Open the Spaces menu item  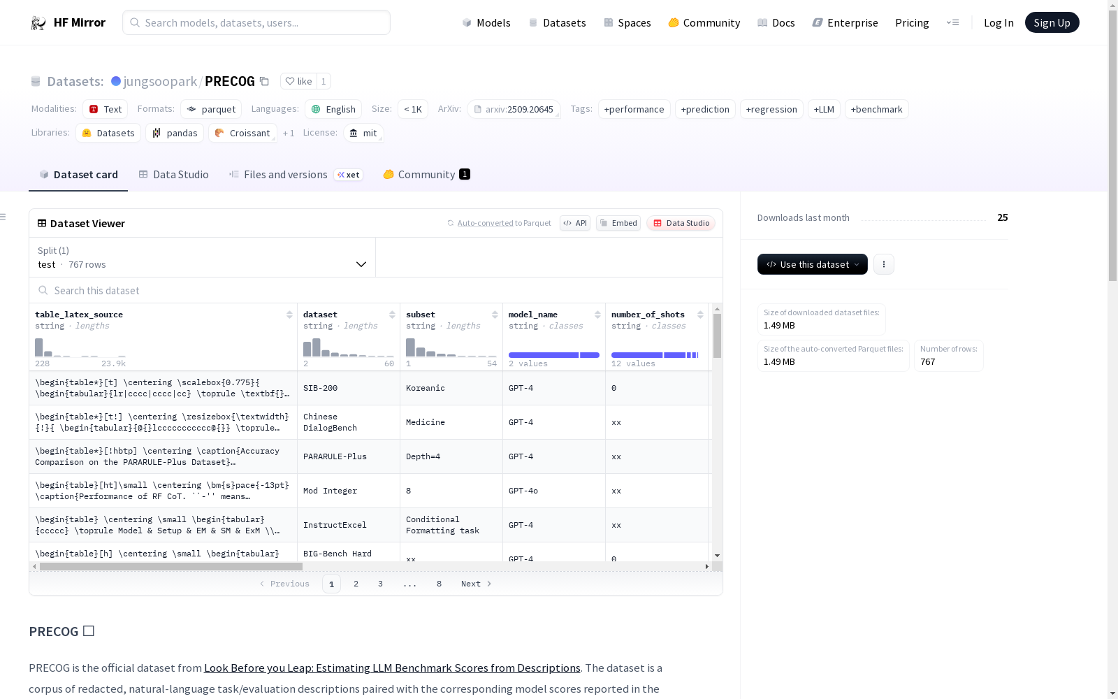(627, 22)
